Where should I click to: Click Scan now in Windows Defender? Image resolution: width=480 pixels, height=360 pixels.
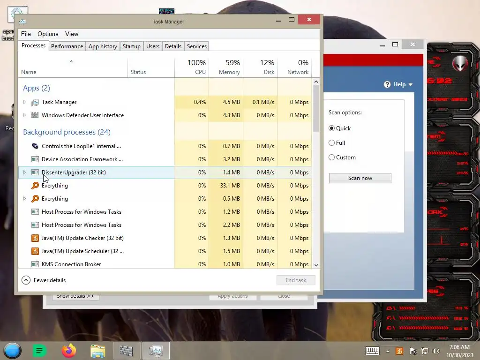pyautogui.click(x=360, y=178)
